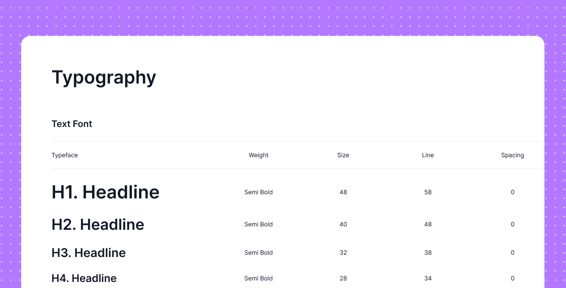This screenshot has height=288, width=566.
Task: Select size value 40 for H2
Action: click(343, 224)
